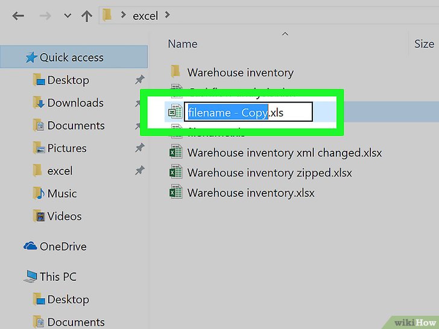Sort files by the Name column
Screen dimensions: 439x329
[x=183, y=44]
